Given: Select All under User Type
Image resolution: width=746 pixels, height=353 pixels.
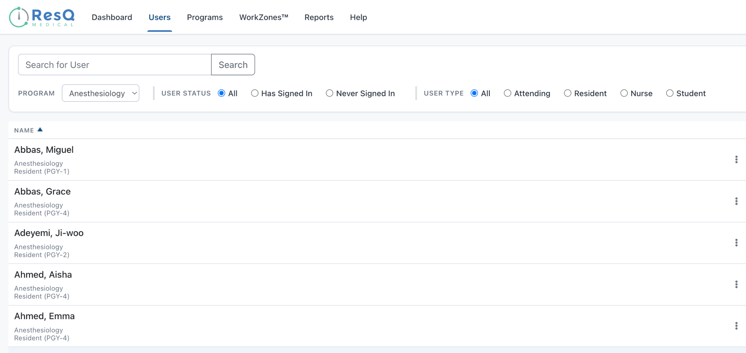Looking at the screenshot, I should (474, 93).
